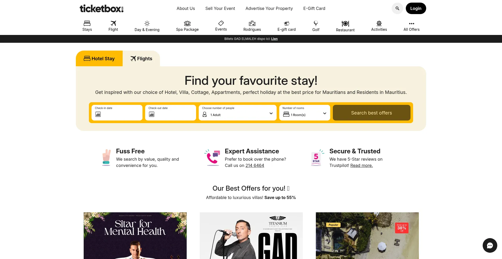The image size is (502, 259).
Task: Open the live chat bubble
Action: point(490,245)
